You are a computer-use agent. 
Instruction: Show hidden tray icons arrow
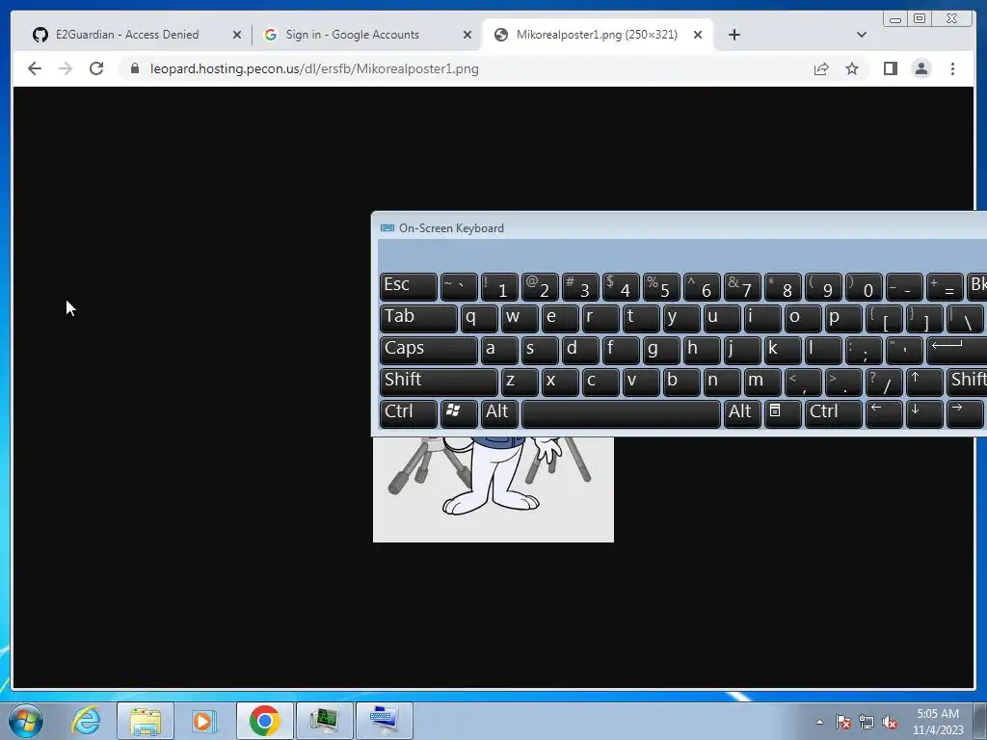[819, 722]
